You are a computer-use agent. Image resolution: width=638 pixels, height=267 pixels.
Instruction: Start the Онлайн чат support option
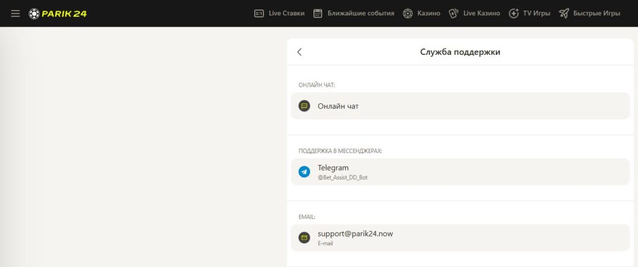pos(338,106)
